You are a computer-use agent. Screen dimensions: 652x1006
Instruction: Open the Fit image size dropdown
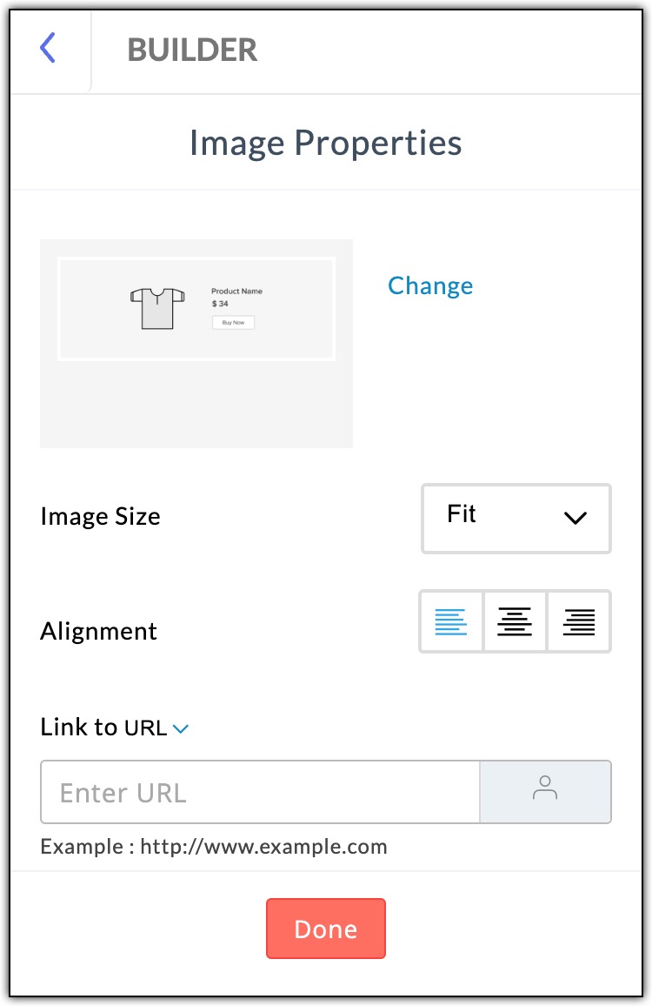coord(516,519)
